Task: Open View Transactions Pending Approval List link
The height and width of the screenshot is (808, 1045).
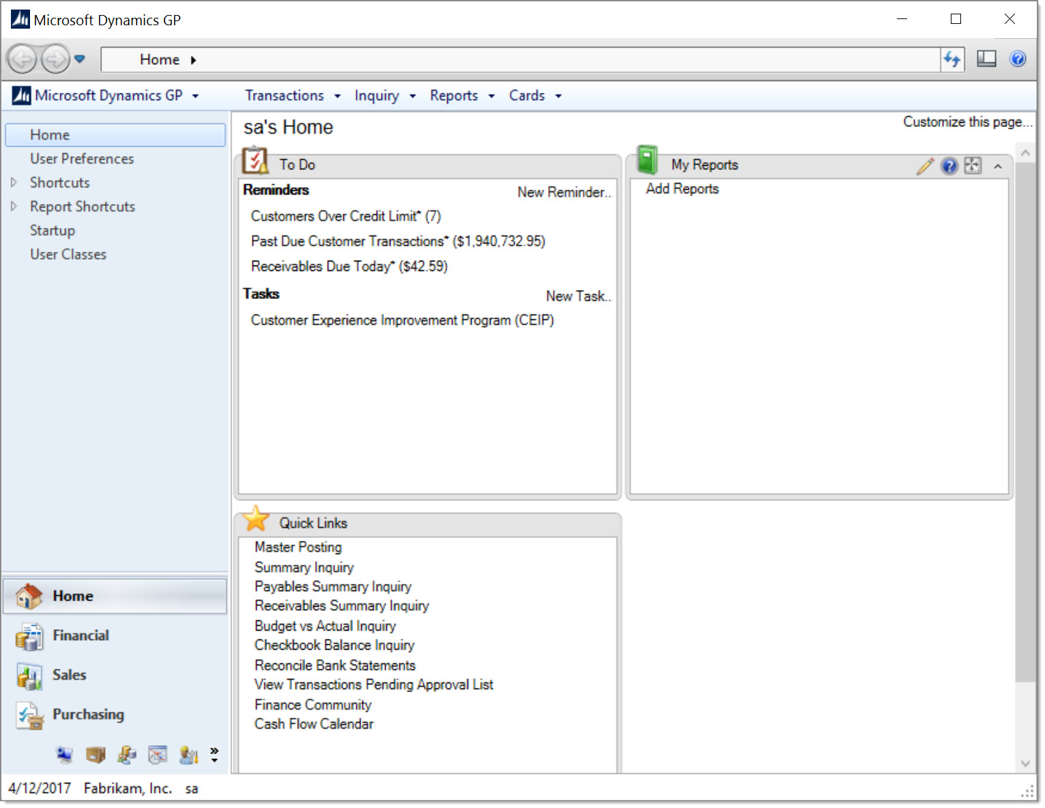Action: pyautogui.click(x=374, y=684)
